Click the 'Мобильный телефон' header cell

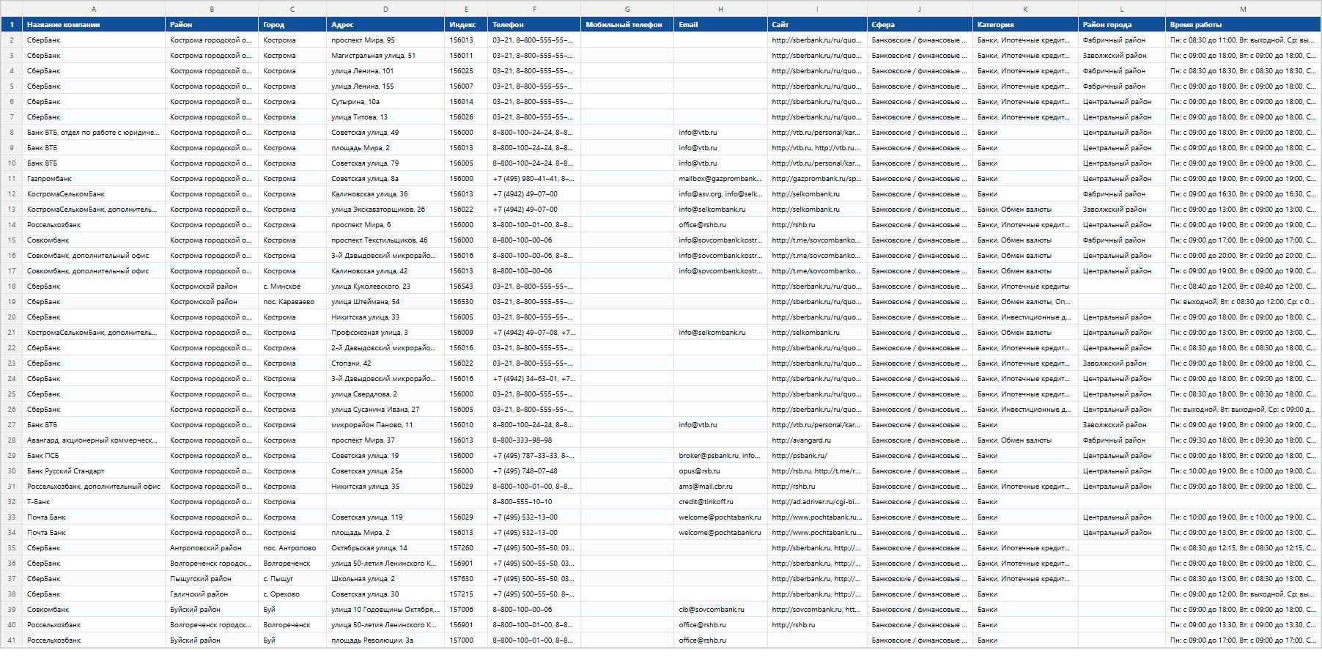(x=627, y=24)
